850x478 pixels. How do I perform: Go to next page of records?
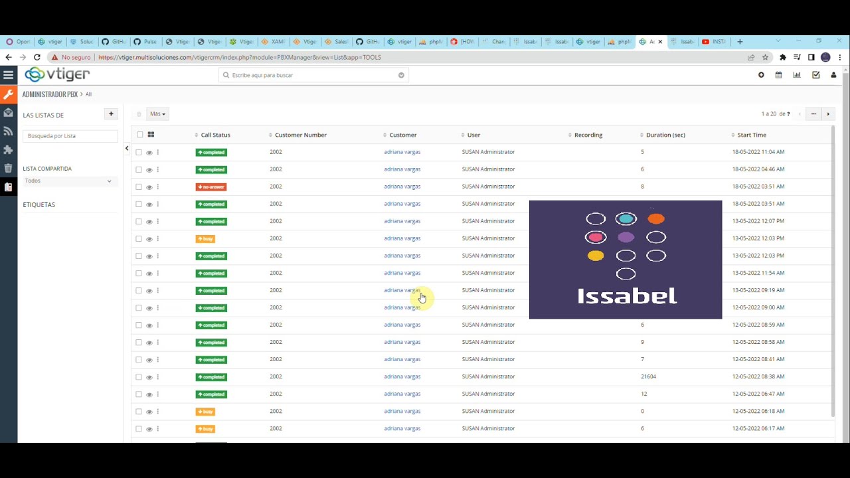pyautogui.click(x=828, y=114)
